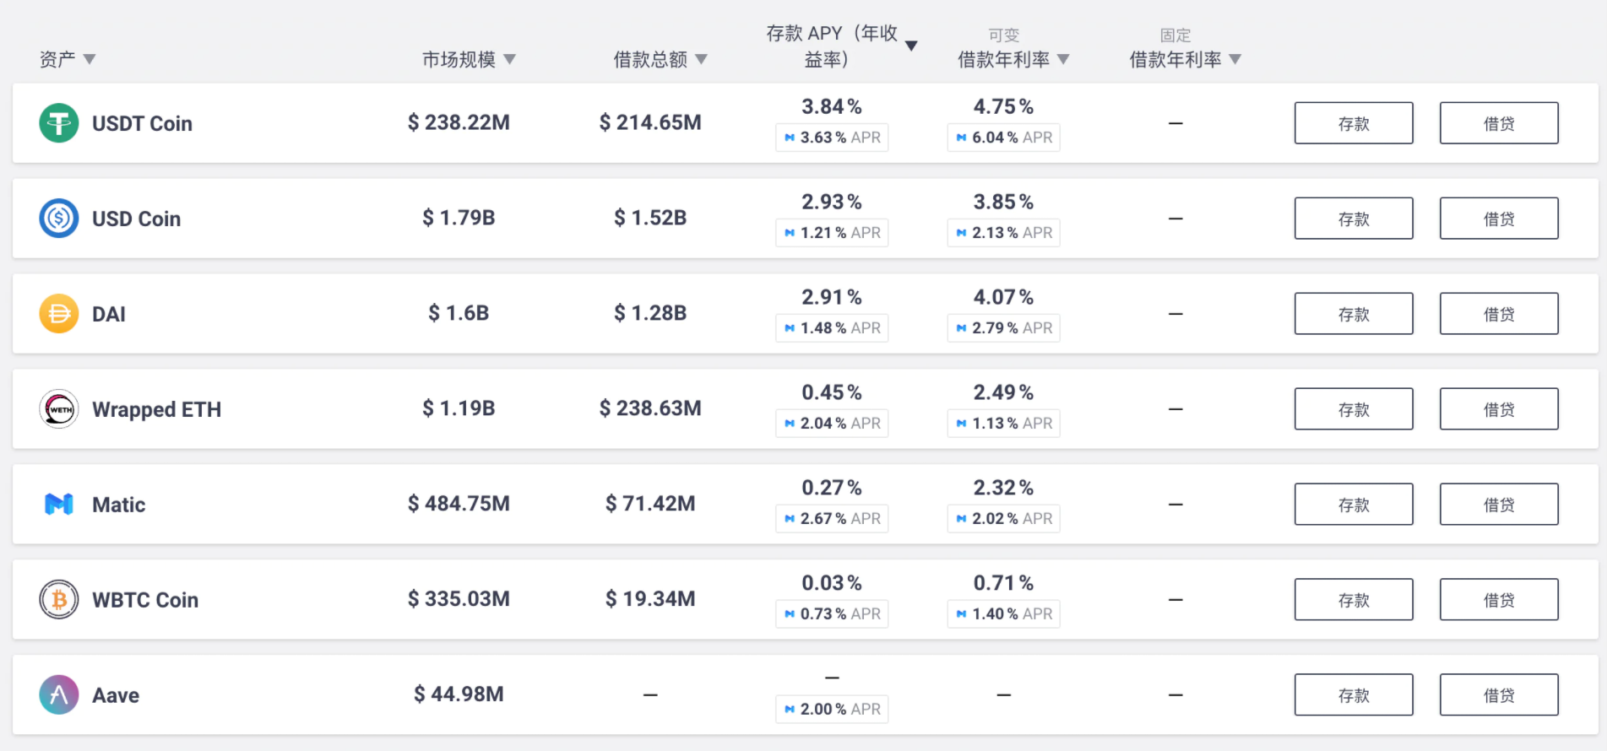Click the Aave token icon
Image resolution: width=1607 pixels, height=751 pixels.
pyautogui.click(x=59, y=695)
